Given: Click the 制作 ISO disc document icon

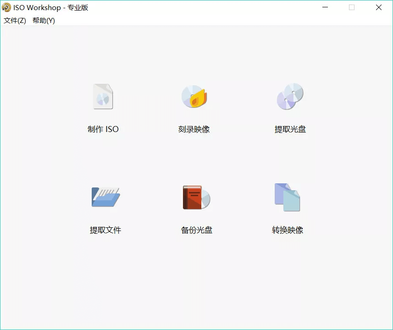Looking at the screenshot, I should (x=103, y=96).
